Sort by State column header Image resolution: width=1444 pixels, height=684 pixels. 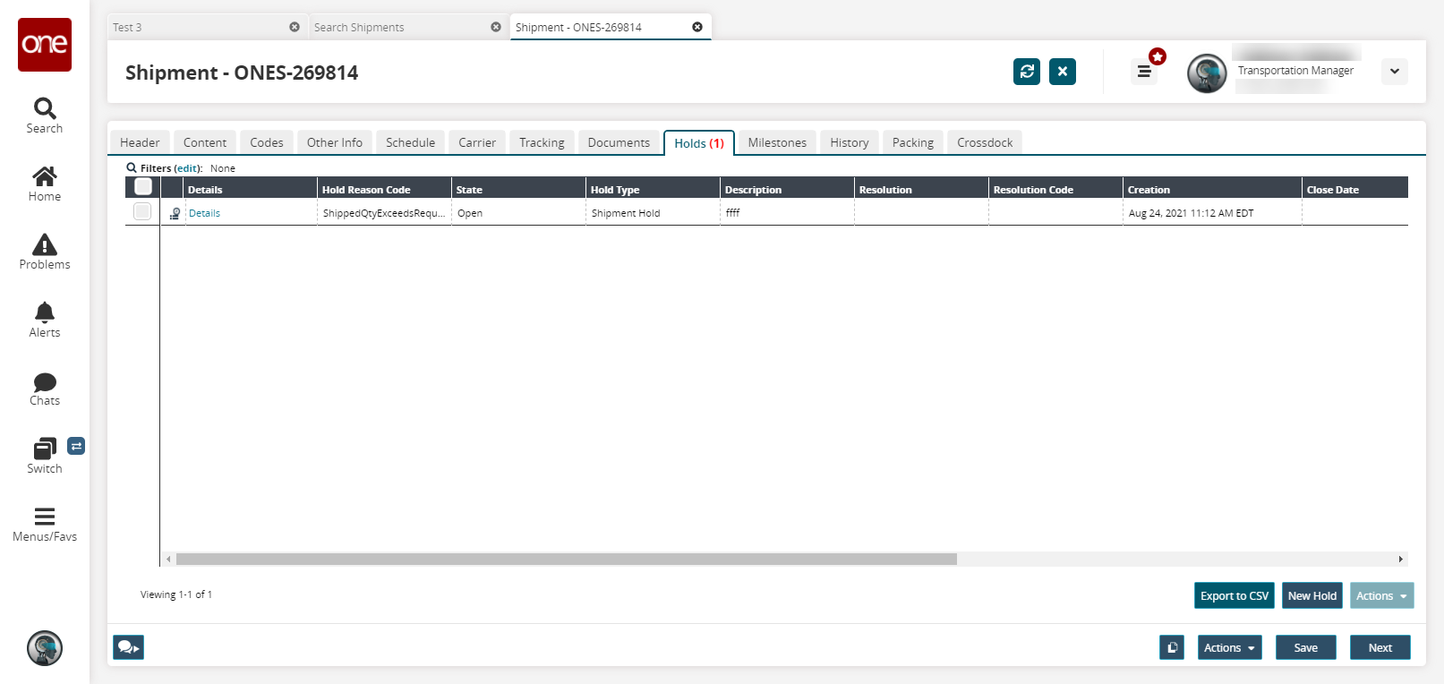[x=518, y=189]
